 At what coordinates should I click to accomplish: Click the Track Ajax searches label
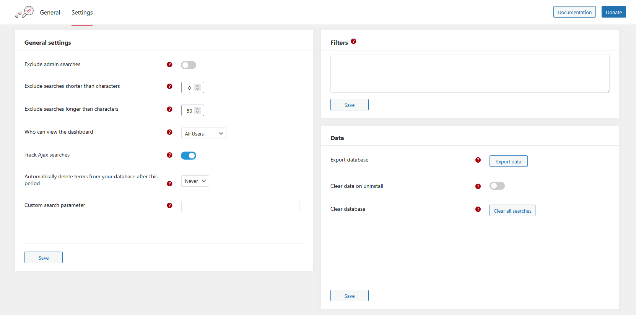(47, 155)
